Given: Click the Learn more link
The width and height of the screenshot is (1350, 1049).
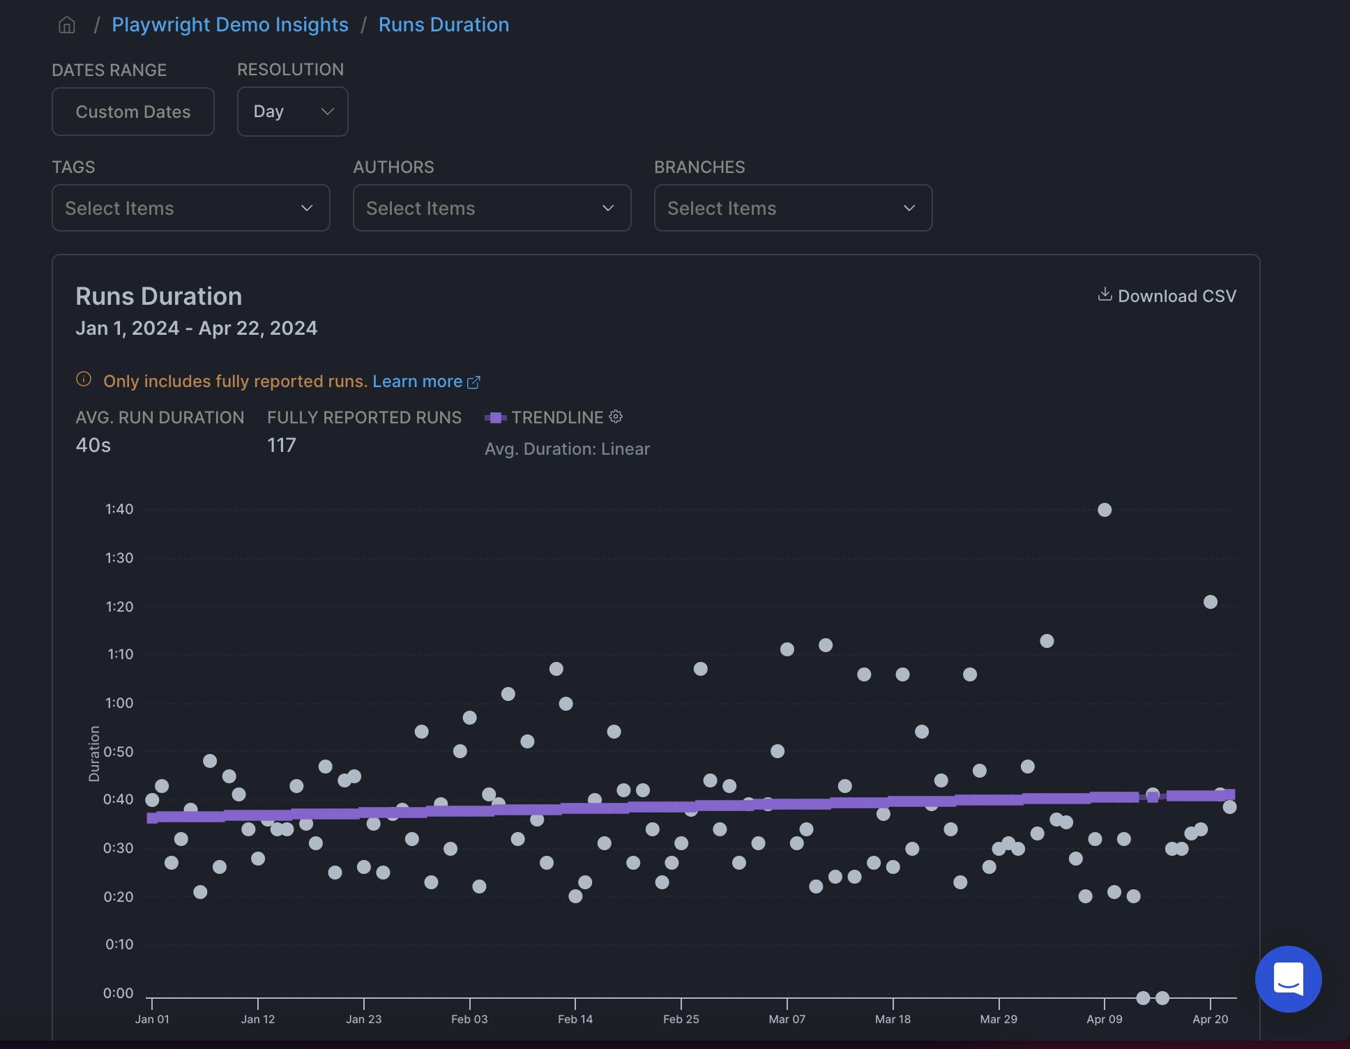Looking at the screenshot, I should (x=418, y=381).
